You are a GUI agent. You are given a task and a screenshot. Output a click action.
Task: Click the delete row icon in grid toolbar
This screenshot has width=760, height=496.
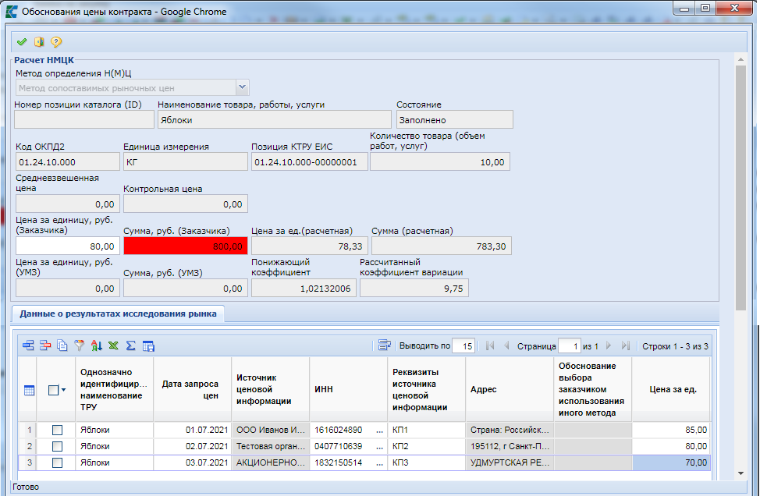pyautogui.click(x=45, y=345)
